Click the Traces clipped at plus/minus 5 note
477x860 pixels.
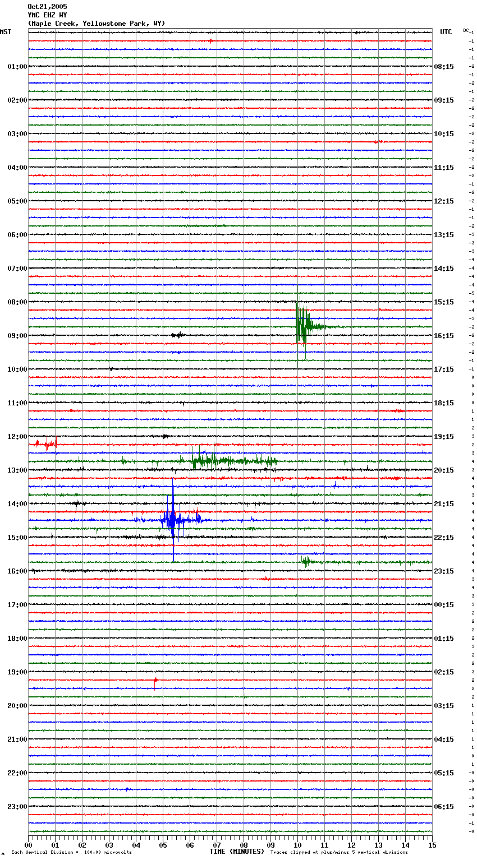(339, 852)
